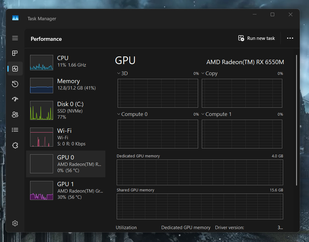Click the vertical scrollbar of GPU details
This screenshot has height=242, width=309.
[296, 120]
